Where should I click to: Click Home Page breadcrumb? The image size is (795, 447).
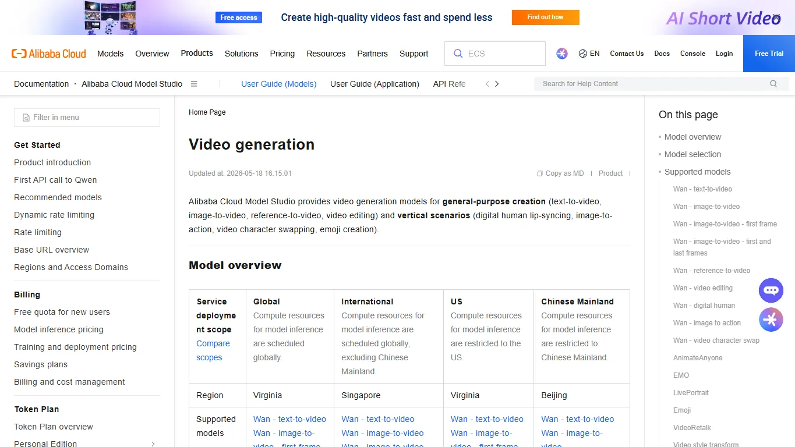coord(207,112)
